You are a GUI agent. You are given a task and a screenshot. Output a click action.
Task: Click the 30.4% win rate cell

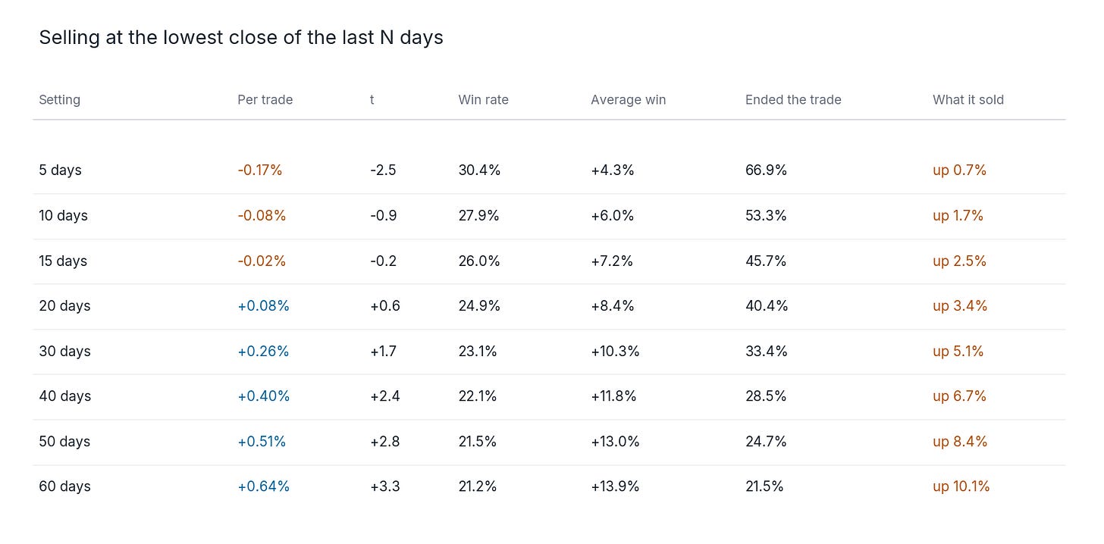tap(479, 170)
